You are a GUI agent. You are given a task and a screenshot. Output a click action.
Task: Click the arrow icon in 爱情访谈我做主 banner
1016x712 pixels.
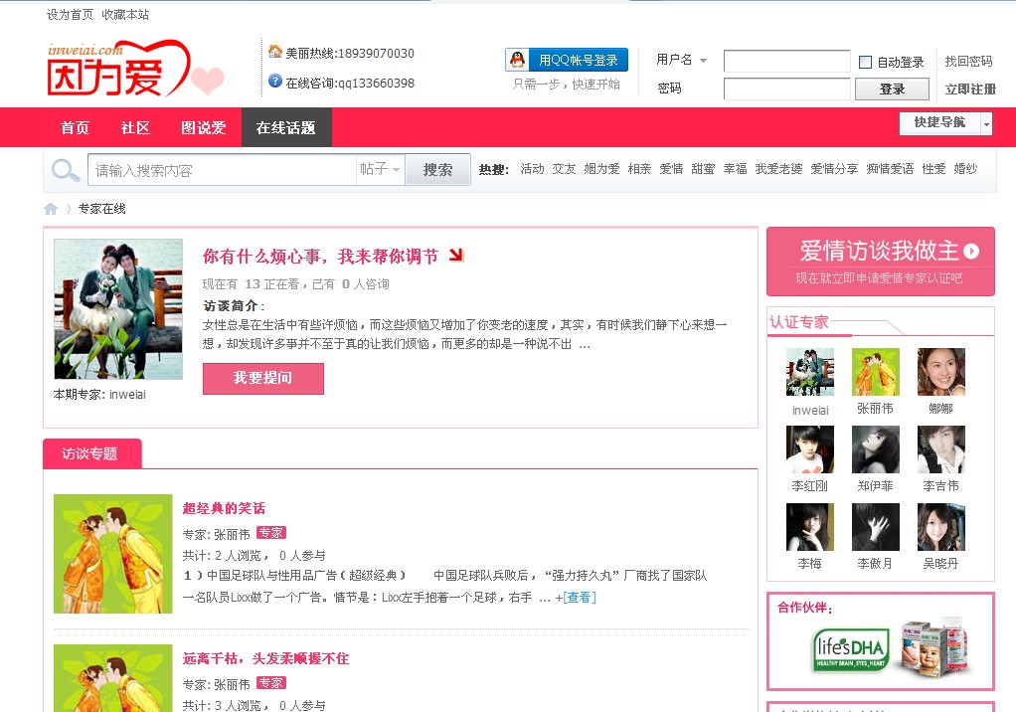pos(970,251)
